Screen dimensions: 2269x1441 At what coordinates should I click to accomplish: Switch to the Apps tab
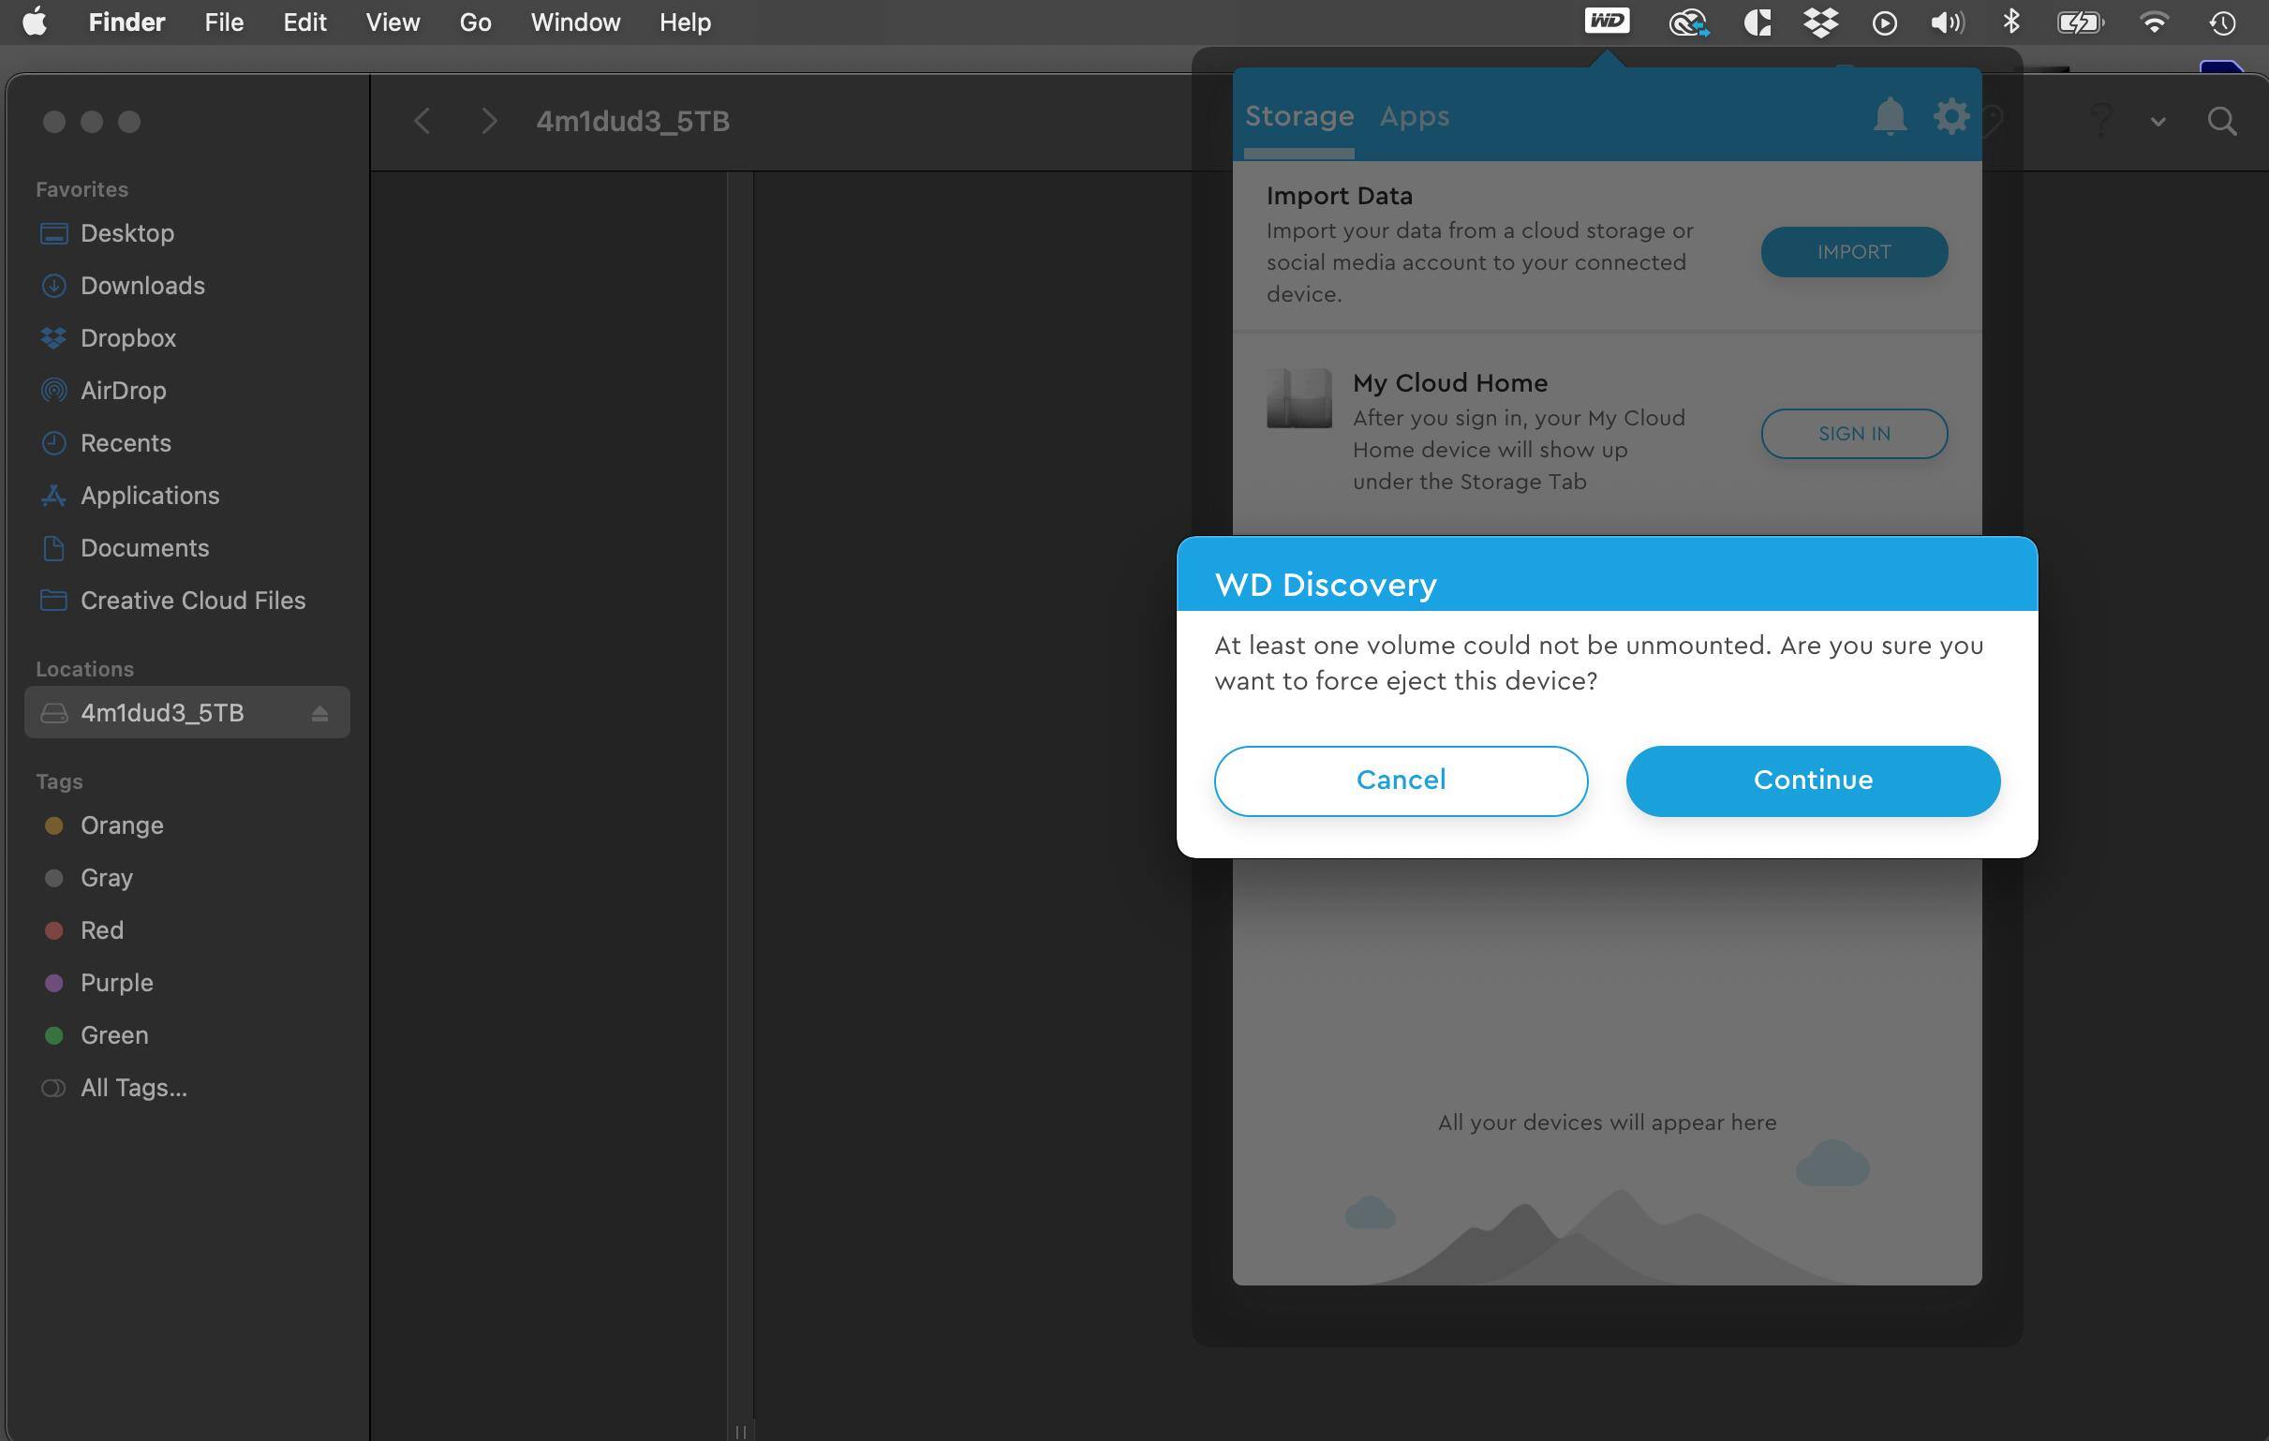(x=1414, y=117)
